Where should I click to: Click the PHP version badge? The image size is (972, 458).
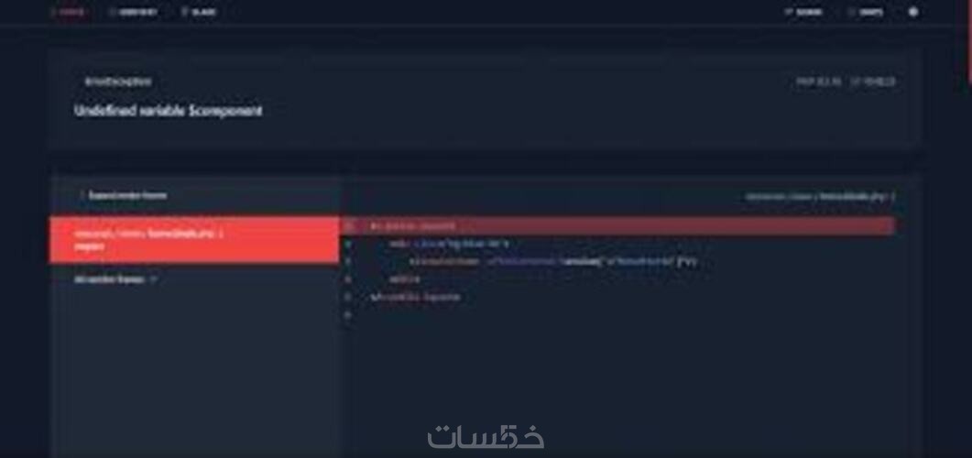[818, 82]
